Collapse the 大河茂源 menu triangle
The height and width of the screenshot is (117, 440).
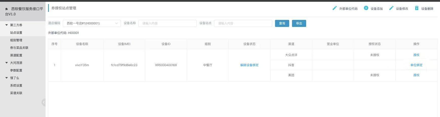tap(7, 63)
